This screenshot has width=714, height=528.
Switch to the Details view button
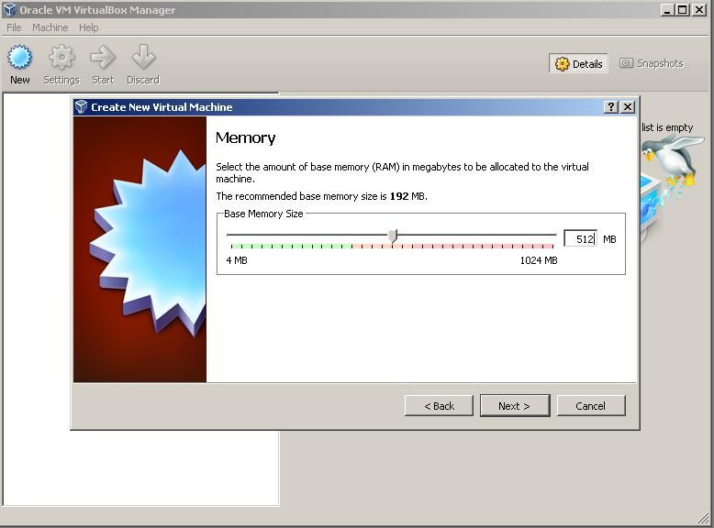tap(578, 63)
